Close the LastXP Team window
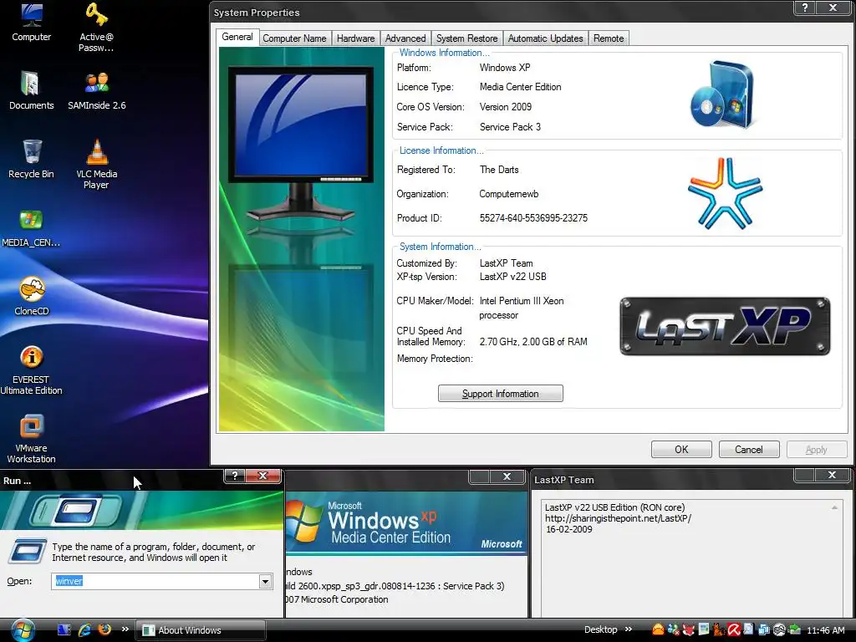856x642 pixels. point(832,475)
